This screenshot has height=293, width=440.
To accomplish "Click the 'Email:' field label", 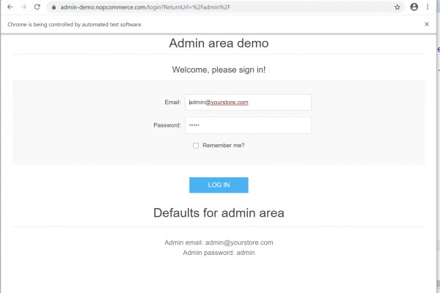I will click(172, 102).
